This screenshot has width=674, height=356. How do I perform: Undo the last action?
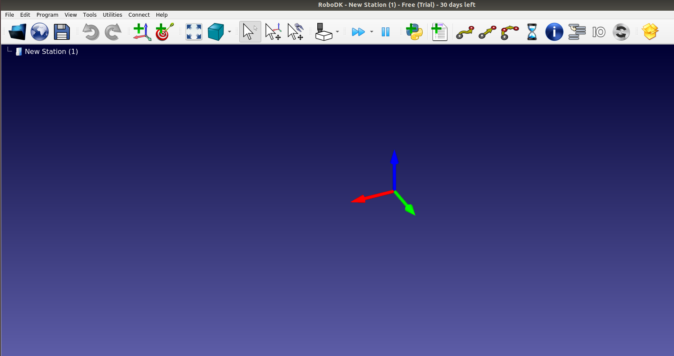91,32
